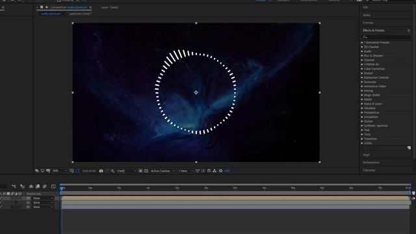Viewport: 416px width, 234px height.
Task: Open the magnification ratio dropdown showing 50%
Action: [60, 171]
